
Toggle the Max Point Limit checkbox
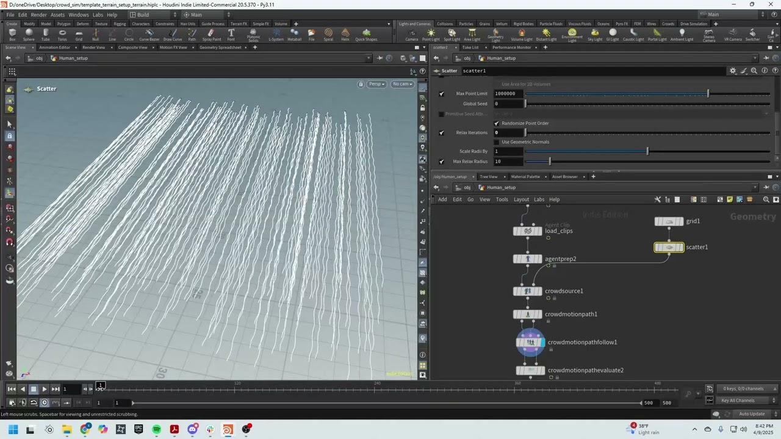coord(442,94)
